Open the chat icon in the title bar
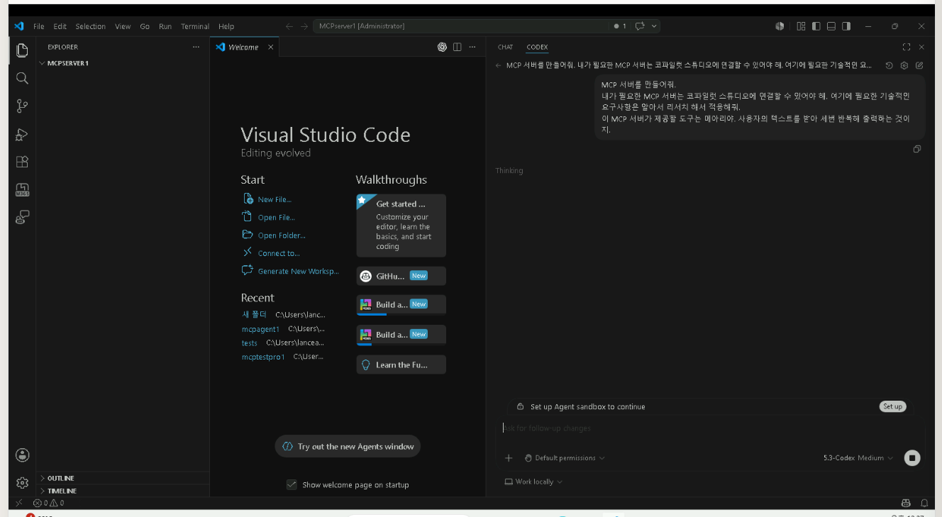Viewport: 942px width, 517px height. click(640, 26)
